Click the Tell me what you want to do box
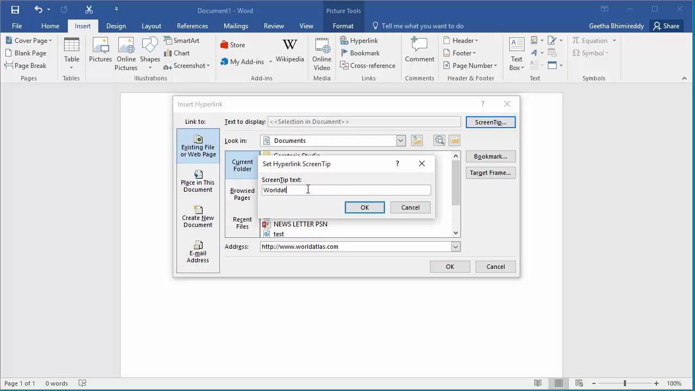The image size is (695, 391). (x=418, y=26)
